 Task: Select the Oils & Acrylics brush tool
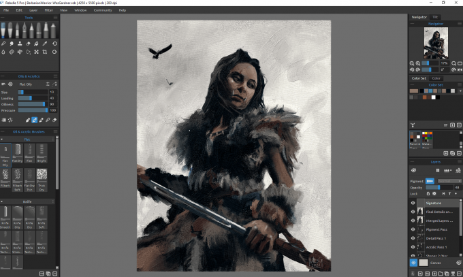click(x=3, y=30)
